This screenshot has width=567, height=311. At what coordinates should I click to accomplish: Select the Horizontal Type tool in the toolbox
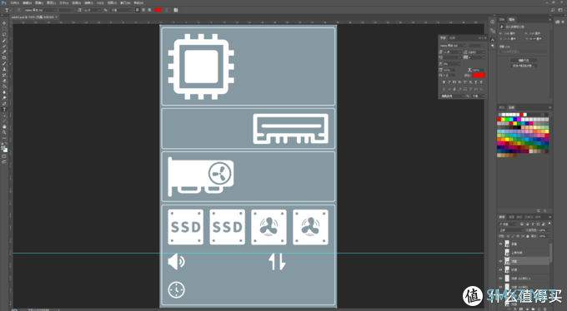click(x=4, y=109)
